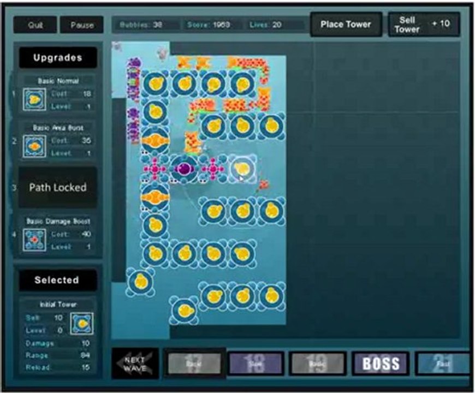Click the wave 21 Fast tile
The width and height of the screenshot is (475, 393).
[x=443, y=363]
